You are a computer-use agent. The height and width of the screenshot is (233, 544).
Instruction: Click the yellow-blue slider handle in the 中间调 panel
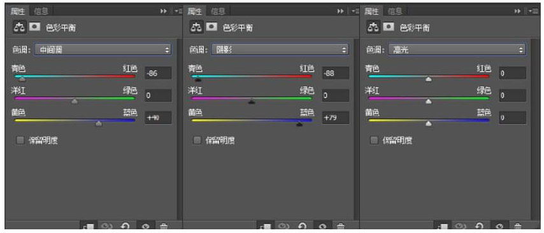99,123
